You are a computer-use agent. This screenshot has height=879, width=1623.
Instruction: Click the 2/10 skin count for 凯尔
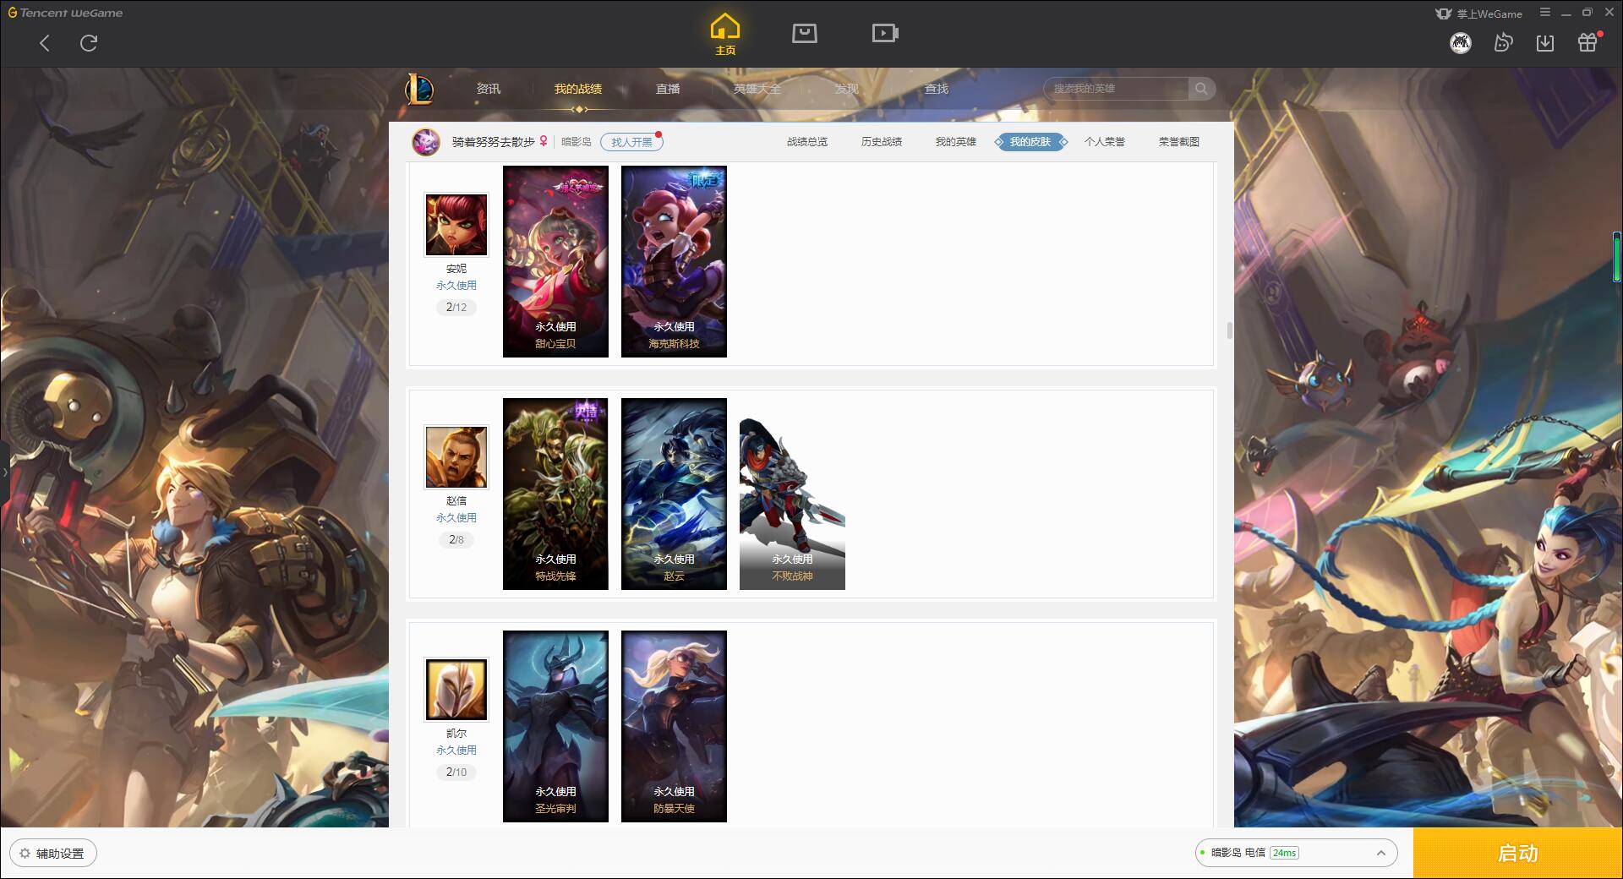coord(456,773)
